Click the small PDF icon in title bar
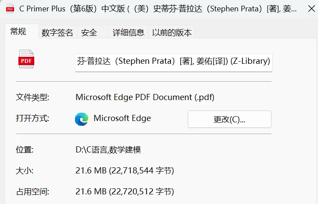Screen dimensions: 318x204 [x=10, y=8]
